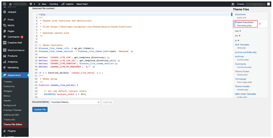
Task: Open Theme Functions functions.php file
Action: pos(244,24)
